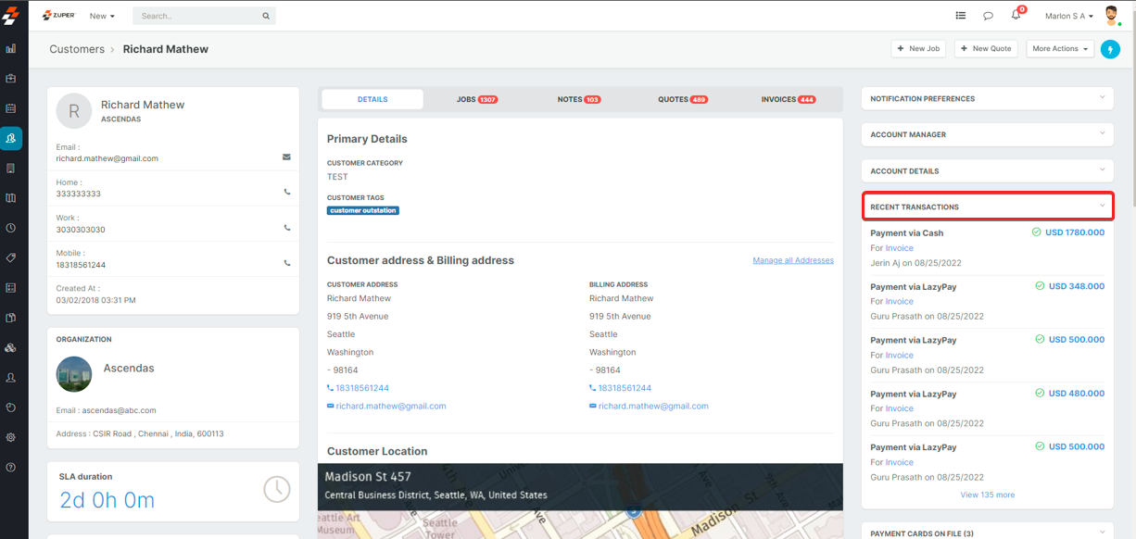The width and height of the screenshot is (1136, 539).
Task: Collapse the Recent Transactions panel
Action: click(1102, 207)
